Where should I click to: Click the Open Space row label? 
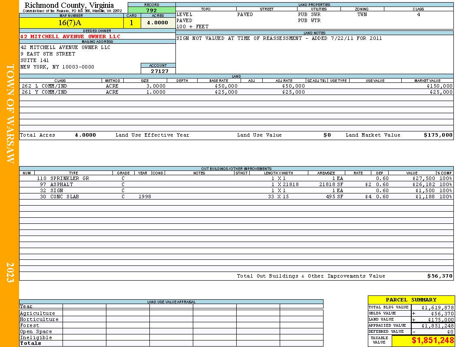point(36,332)
